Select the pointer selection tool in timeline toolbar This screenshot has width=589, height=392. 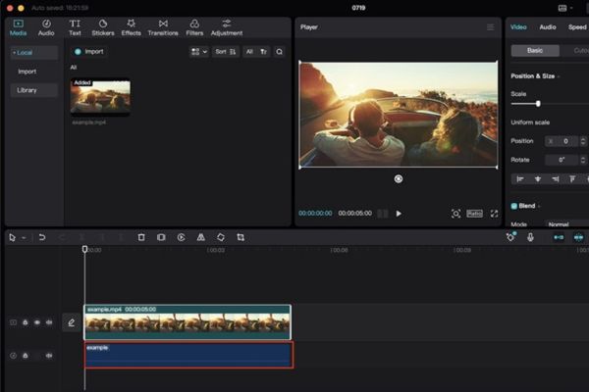coord(12,237)
